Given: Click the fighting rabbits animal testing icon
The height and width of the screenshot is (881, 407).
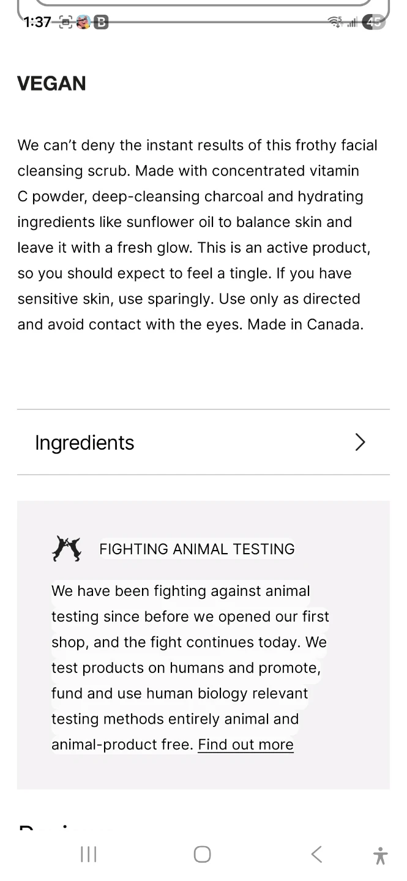Looking at the screenshot, I should click(67, 549).
